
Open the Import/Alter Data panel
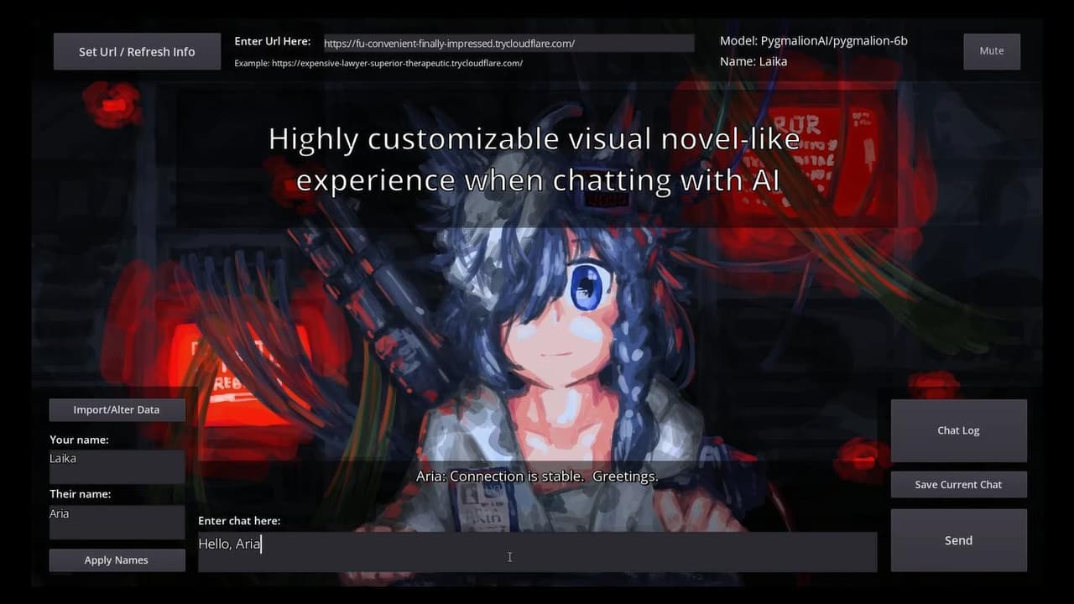click(117, 409)
